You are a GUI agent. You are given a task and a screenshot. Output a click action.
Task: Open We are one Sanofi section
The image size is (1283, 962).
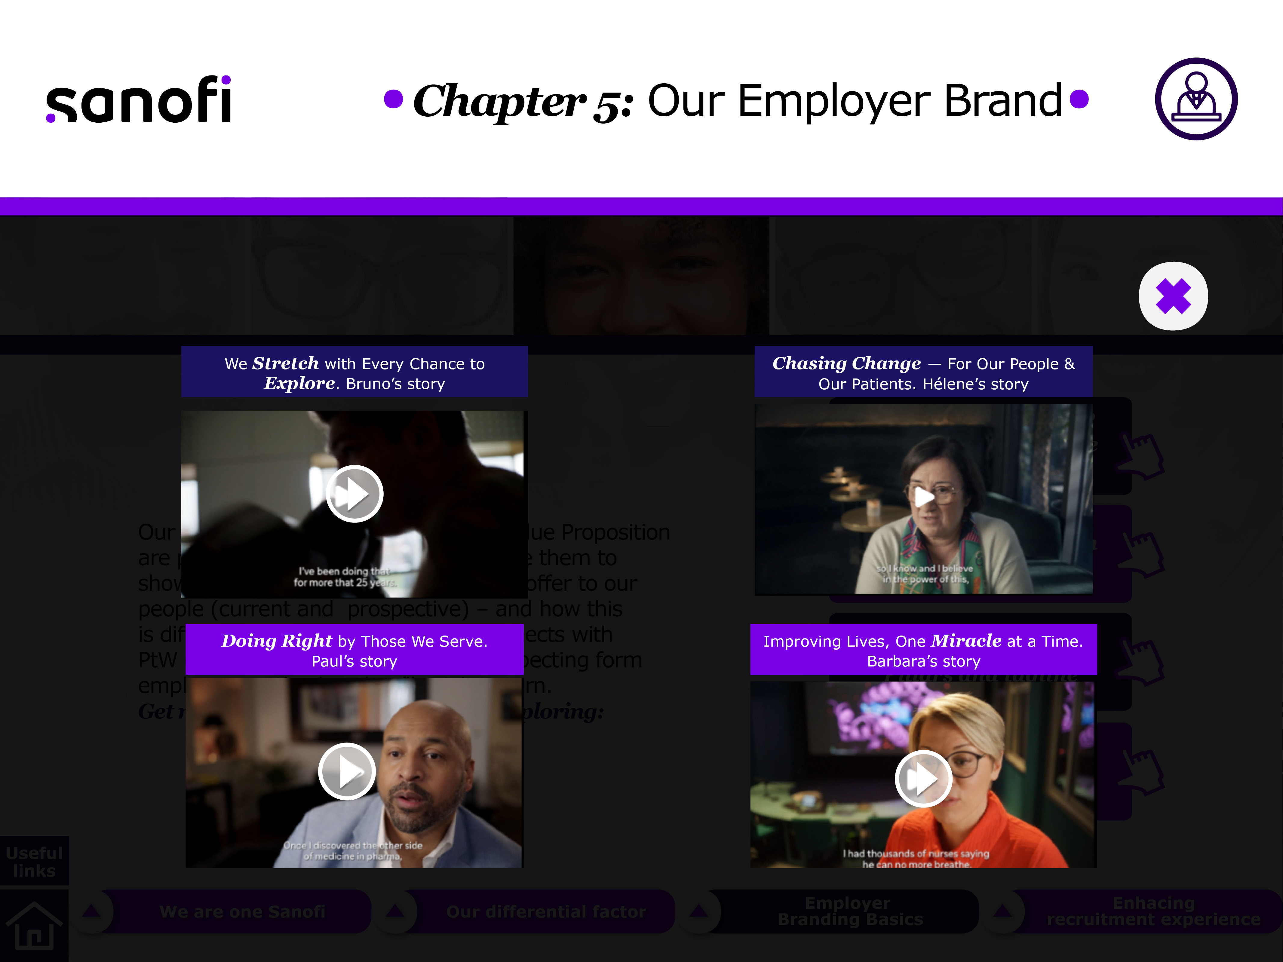point(242,911)
